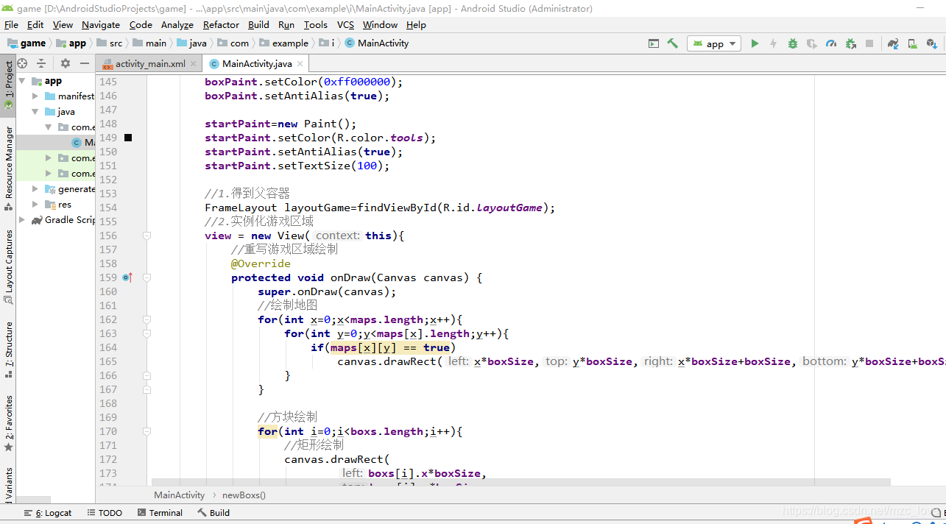Viewport: 946px width, 524px height.
Task: Open the Tools menu
Action: coord(315,24)
